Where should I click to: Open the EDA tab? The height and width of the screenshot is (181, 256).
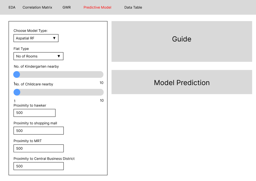point(12,7)
